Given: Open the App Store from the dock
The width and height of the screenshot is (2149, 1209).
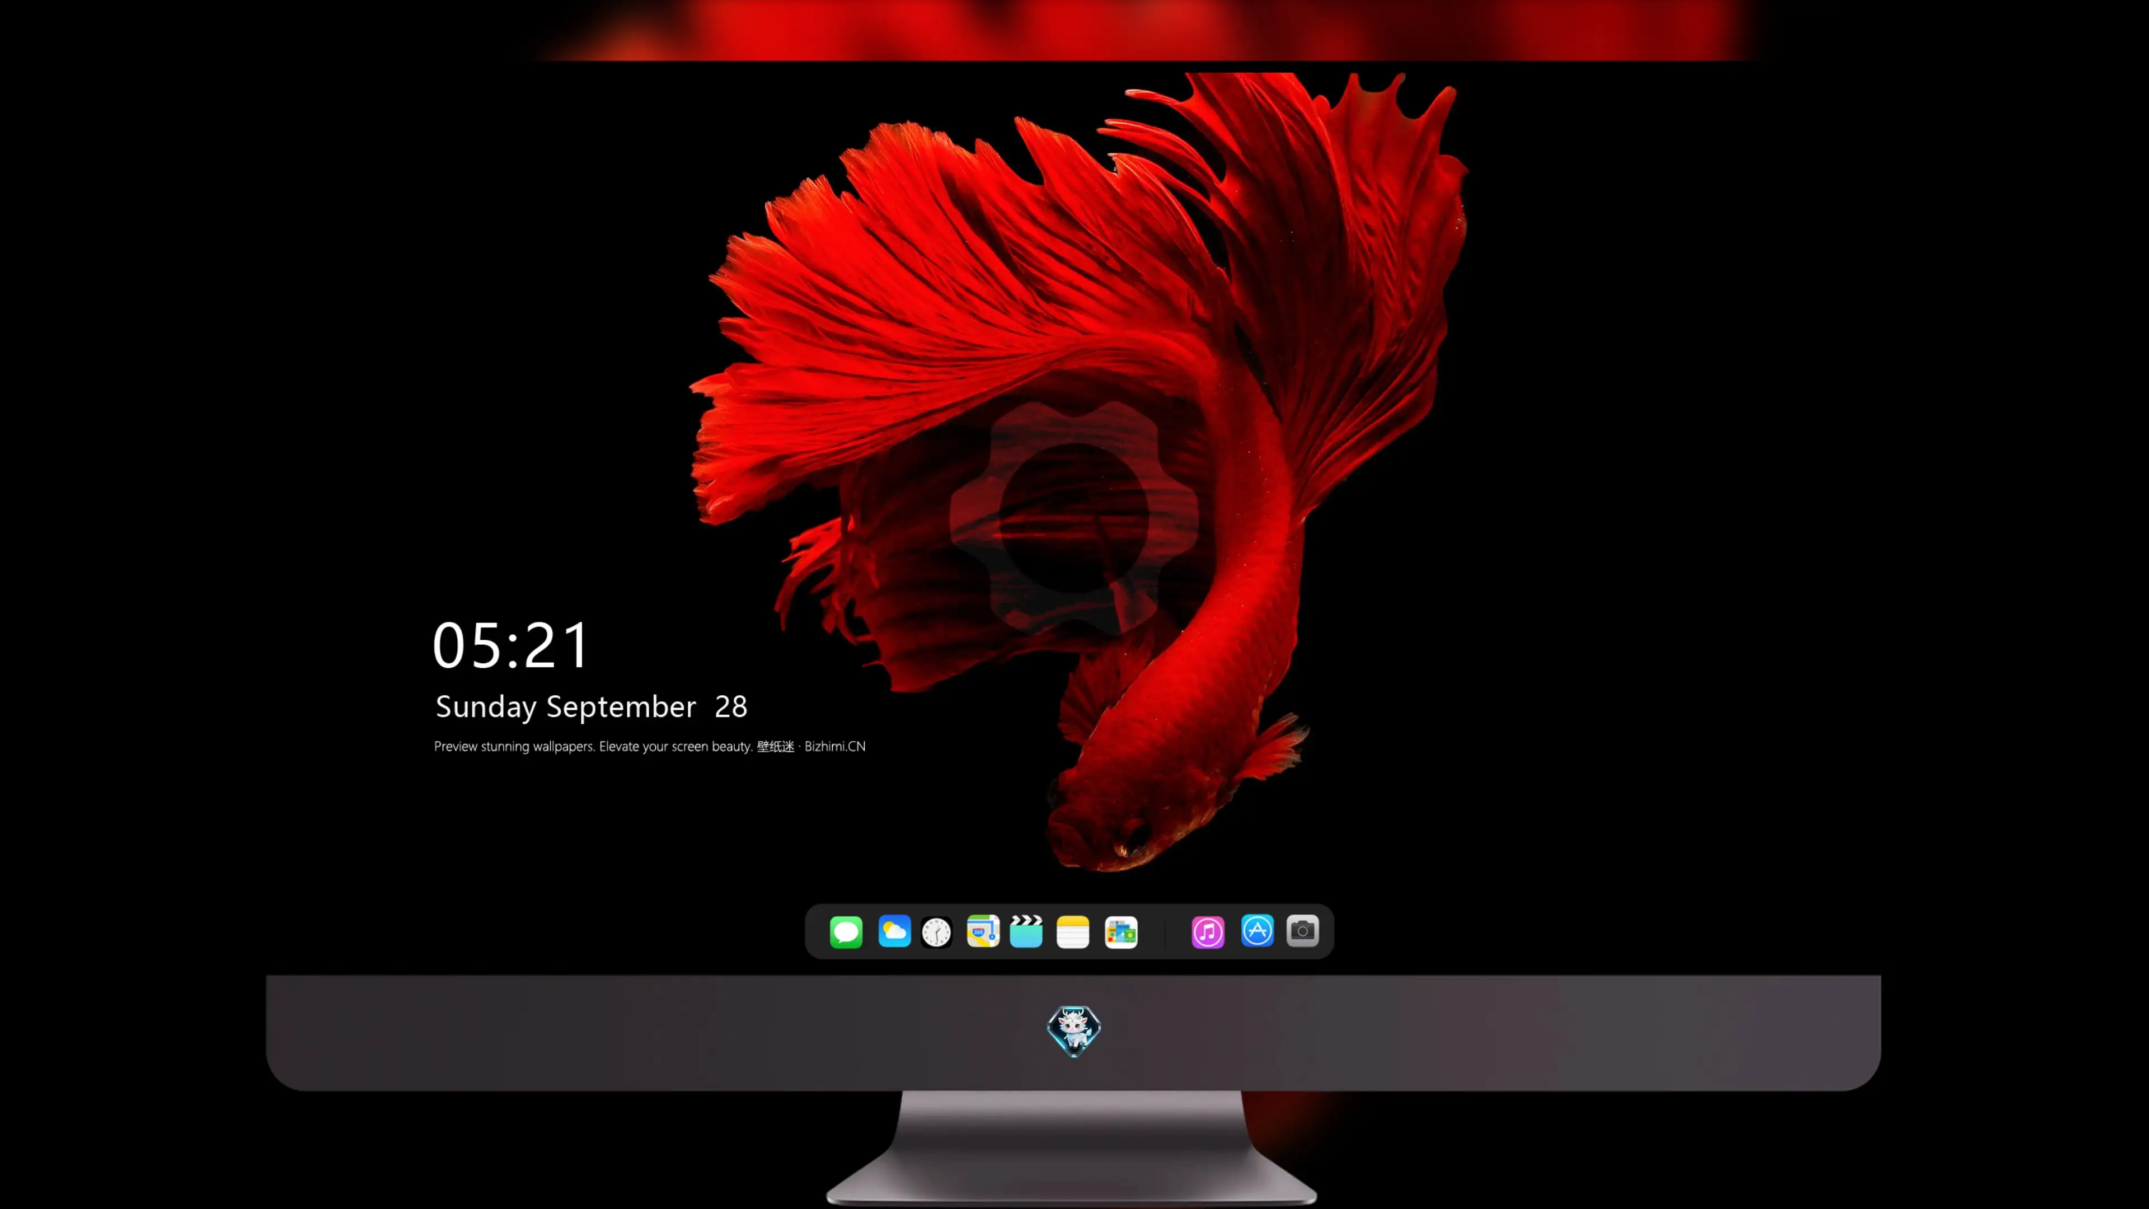Looking at the screenshot, I should [x=1257, y=930].
